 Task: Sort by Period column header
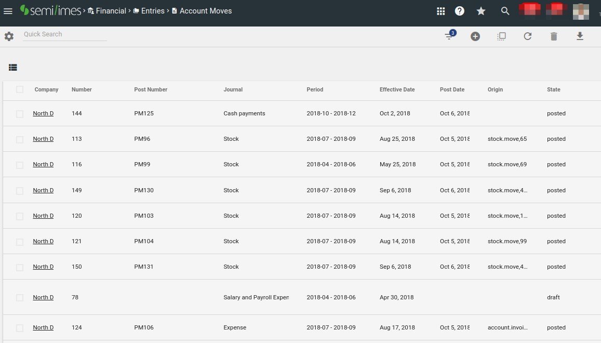tap(315, 89)
